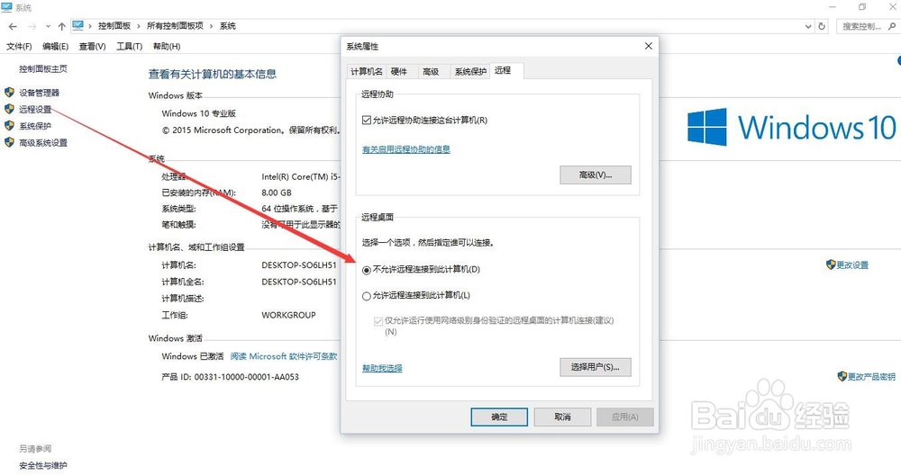Click the help icon at right edge
This screenshot has width=901, height=475.
tap(898, 60)
